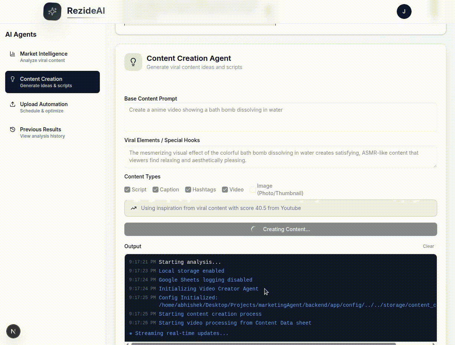
Task: Click the Content Creation Agent lightbulb badge
Action: (133, 62)
